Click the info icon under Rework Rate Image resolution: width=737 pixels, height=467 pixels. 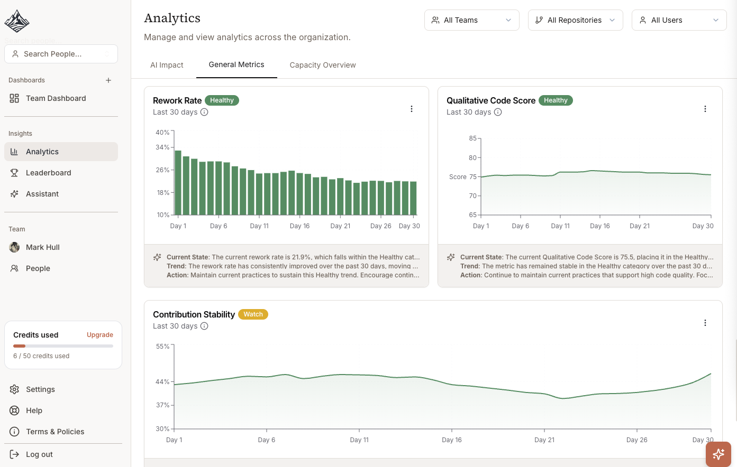204,112
